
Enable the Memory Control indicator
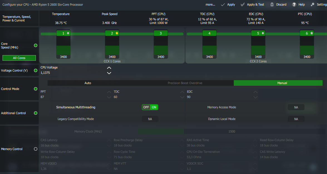36,149
